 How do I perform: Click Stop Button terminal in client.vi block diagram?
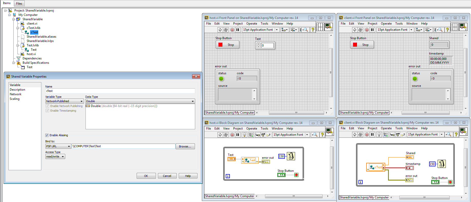click(x=435, y=182)
